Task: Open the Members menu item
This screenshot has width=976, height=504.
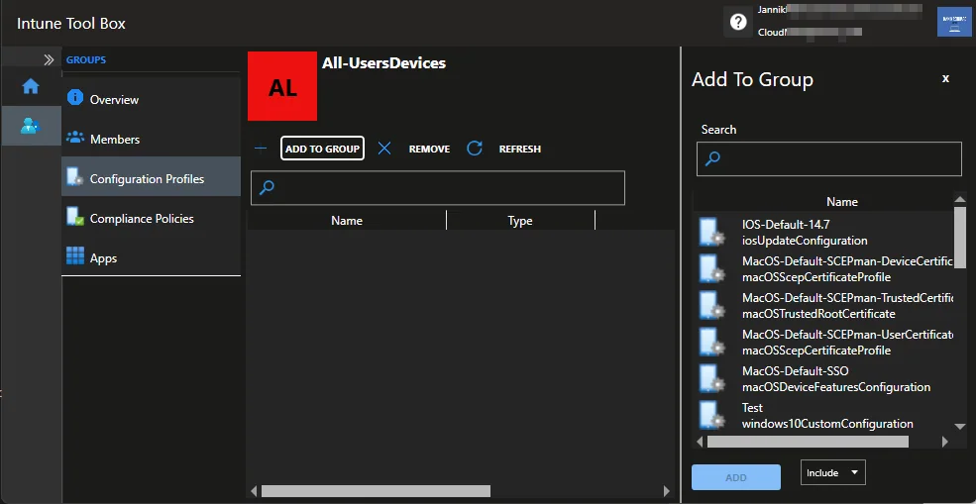Action: 152,140
